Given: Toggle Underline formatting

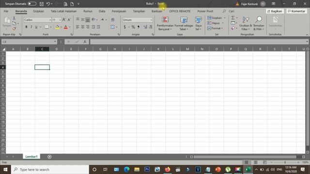Looking at the screenshot, I should 36,27.
